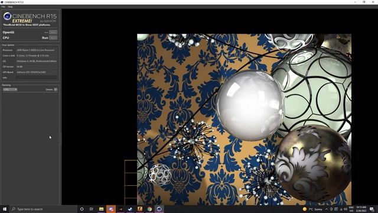Click the taskbar search box
The width and height of the screenshot is (378, 213).
tap(44, 209)
